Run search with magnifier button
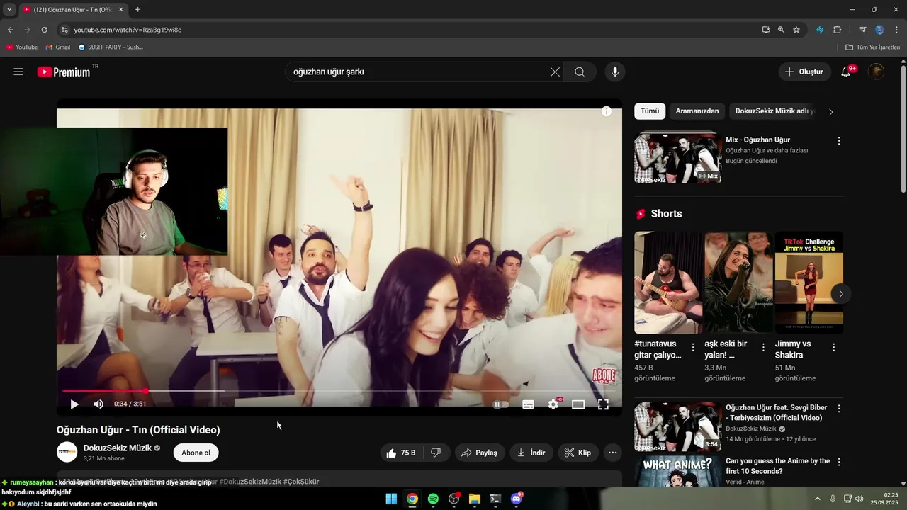This screenshot has height=510, width=907. [x=580, y=72]
